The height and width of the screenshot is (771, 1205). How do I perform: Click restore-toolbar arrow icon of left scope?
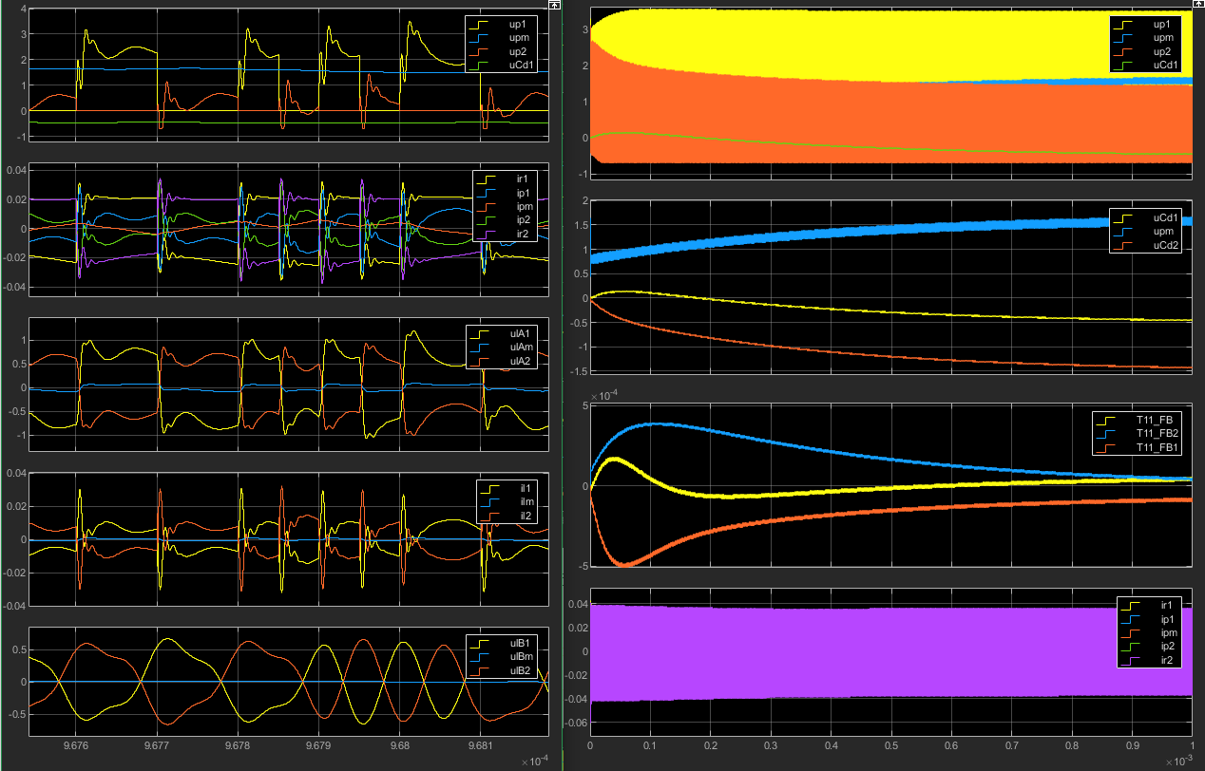[x=555, y=5]
